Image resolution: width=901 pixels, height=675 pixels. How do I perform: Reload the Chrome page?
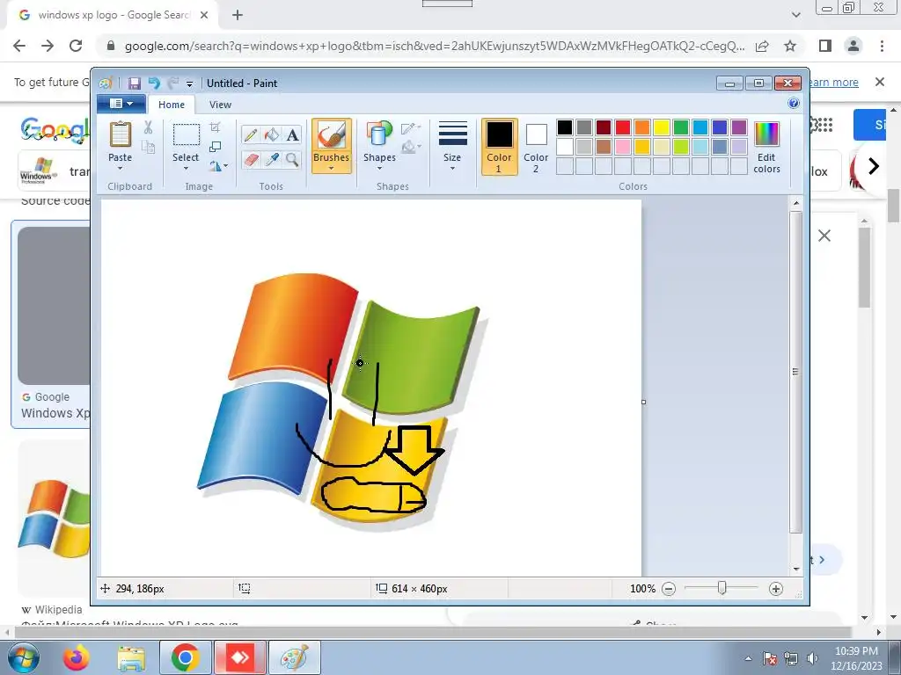coord(76,46)
